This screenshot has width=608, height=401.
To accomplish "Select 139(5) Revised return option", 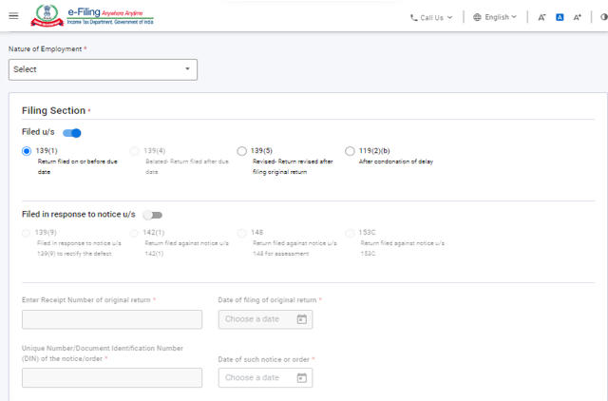I will tap(242, 151).
